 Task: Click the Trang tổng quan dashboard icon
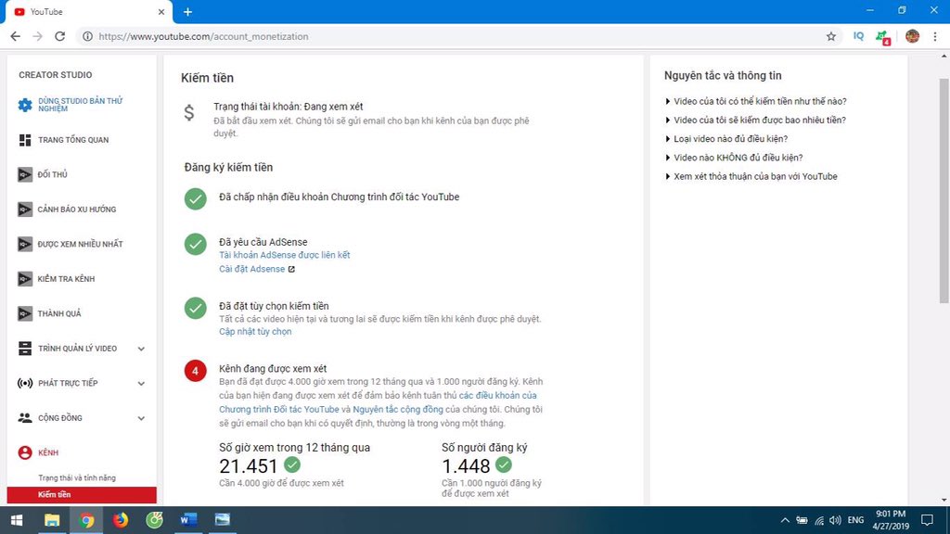click(25, 140)
